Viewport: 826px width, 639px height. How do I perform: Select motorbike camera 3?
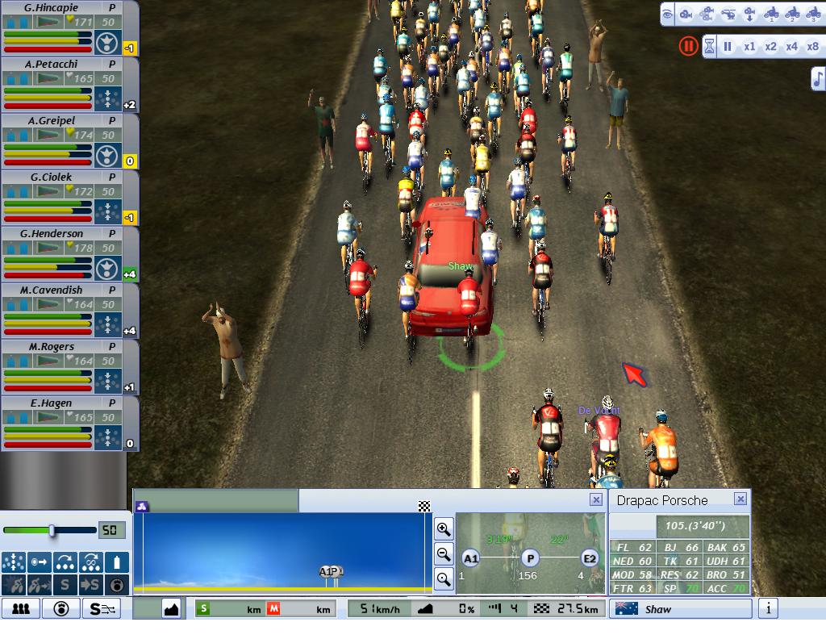point(813,14)
